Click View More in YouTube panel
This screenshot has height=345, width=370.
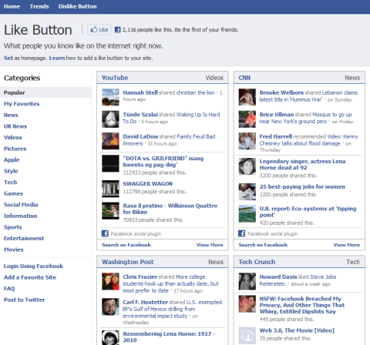coord(210,245)
